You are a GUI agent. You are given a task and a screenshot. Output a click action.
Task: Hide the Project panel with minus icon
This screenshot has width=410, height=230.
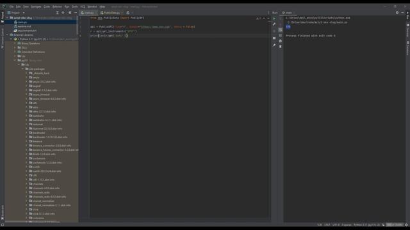pos(76,13)
